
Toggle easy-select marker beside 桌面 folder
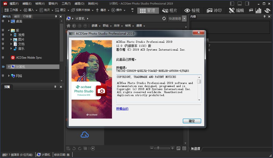3,21
